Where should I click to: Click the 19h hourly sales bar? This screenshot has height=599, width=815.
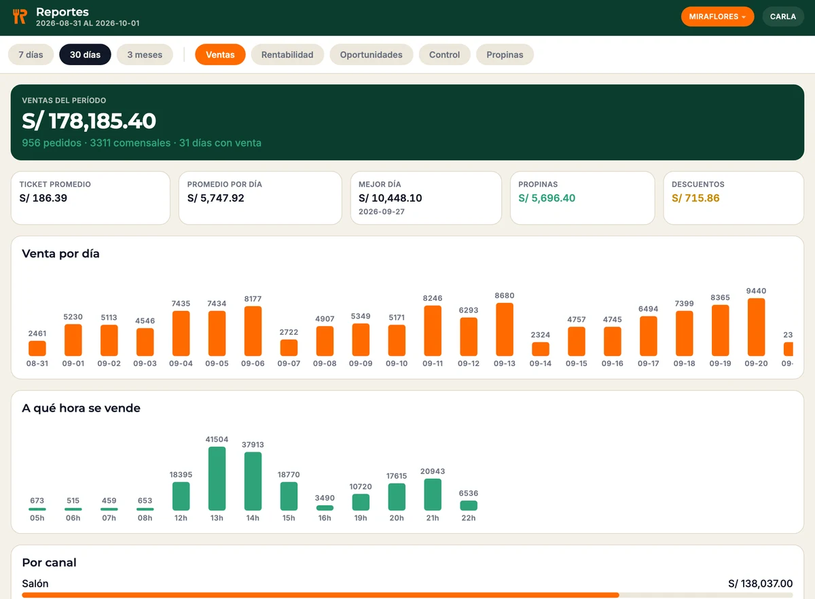pyautogui.click(x=361, y=503)
